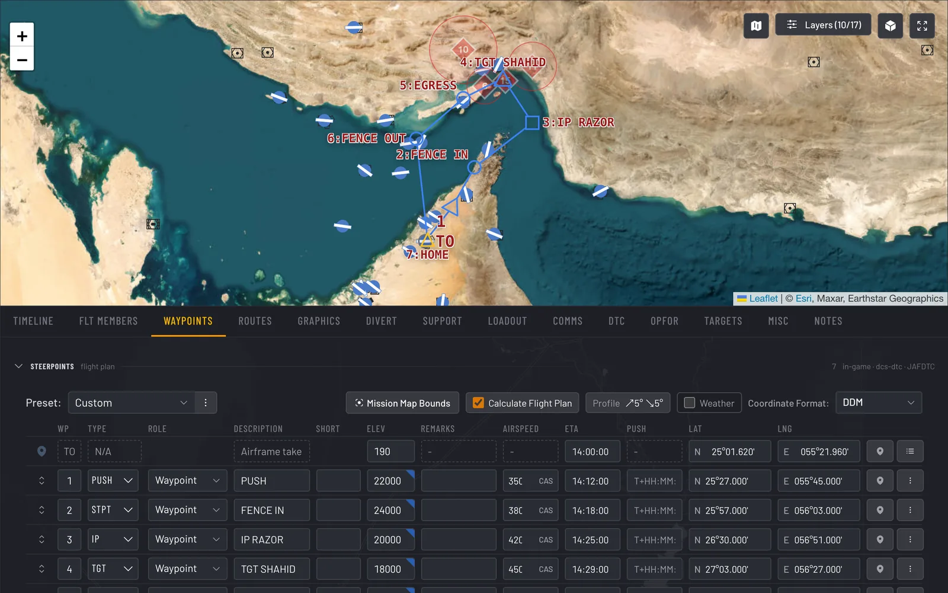Toggle the 3D cube view icon
Viewport: 948px width, 593px height.
tap(890, 25)
